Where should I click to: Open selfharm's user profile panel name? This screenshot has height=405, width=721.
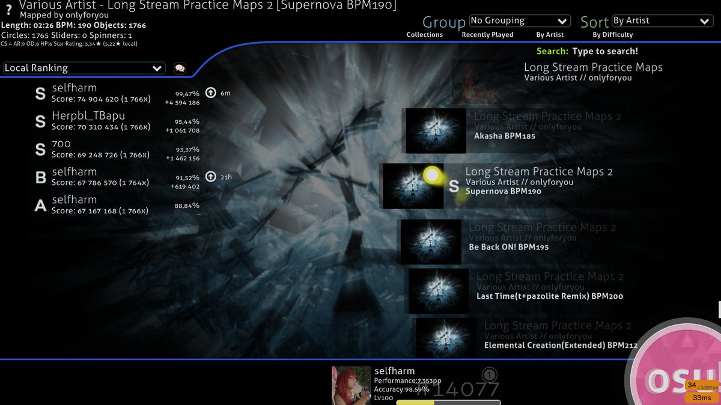click(394, 371)
